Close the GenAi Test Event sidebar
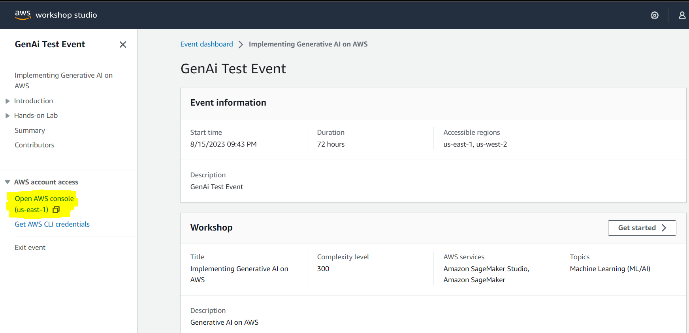 (123, 45)
